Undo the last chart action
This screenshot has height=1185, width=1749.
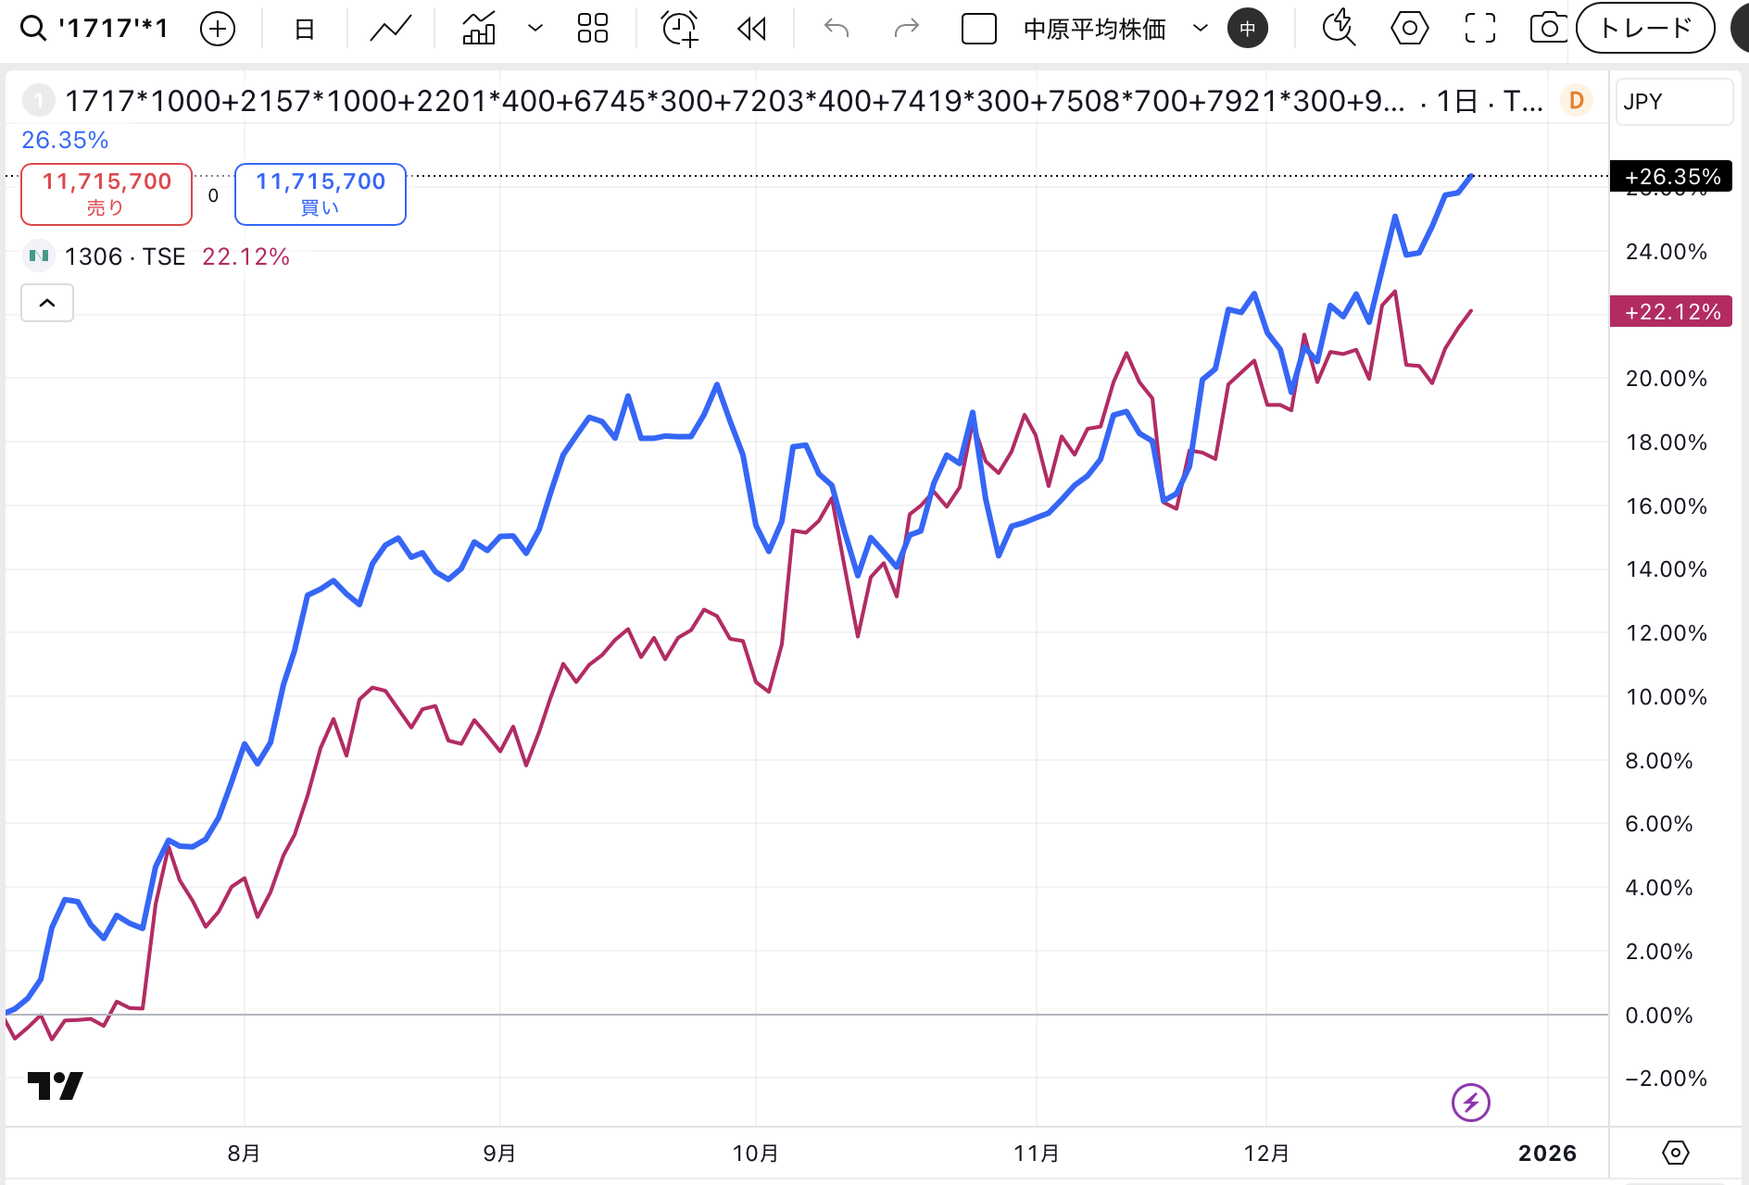point(837,29)
